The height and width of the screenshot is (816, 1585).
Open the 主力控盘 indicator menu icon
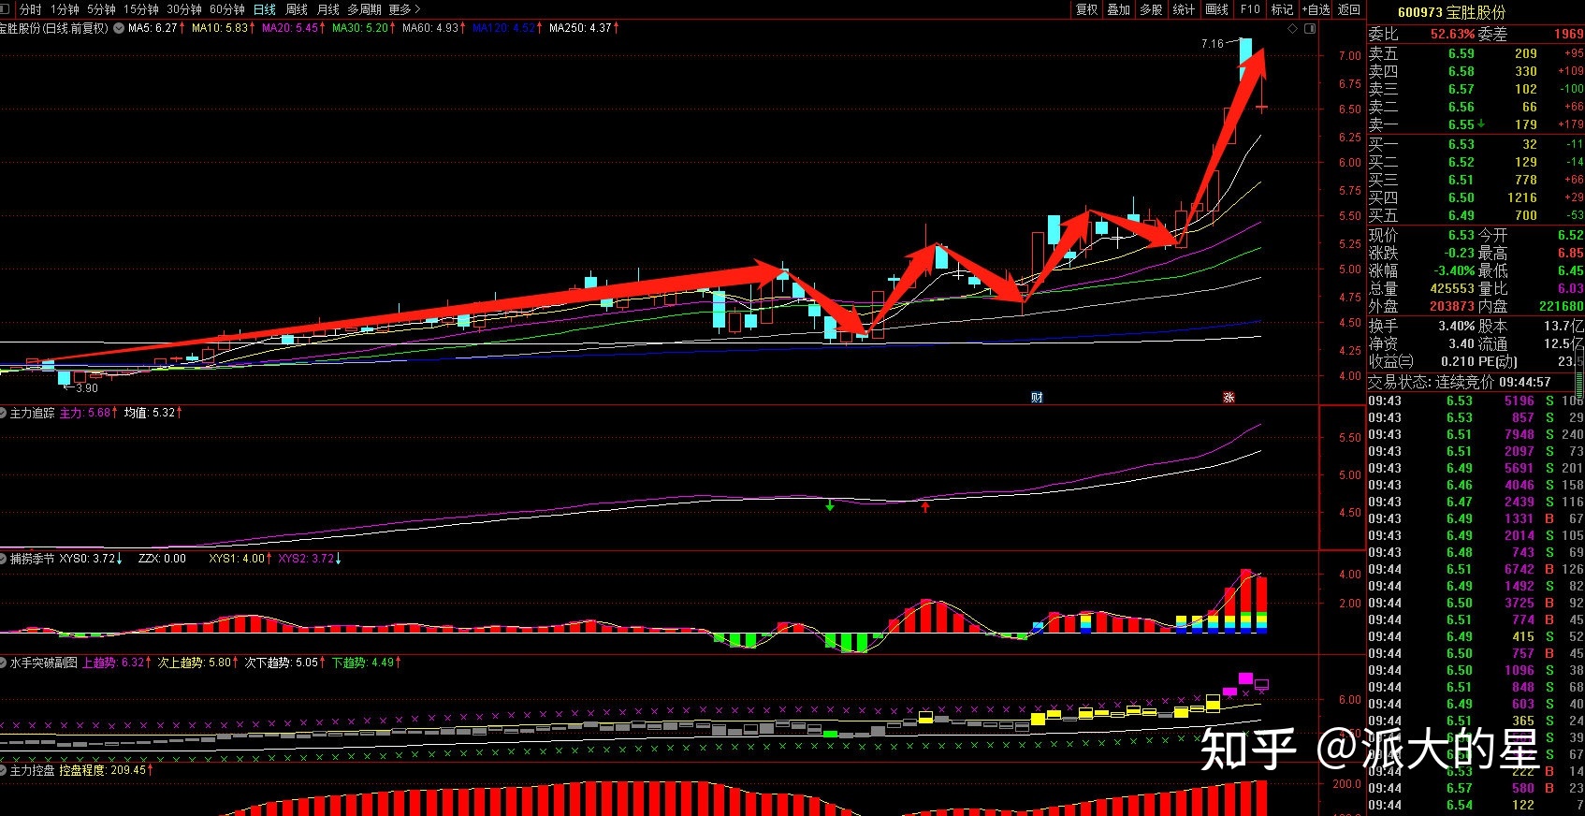point(5,770)
